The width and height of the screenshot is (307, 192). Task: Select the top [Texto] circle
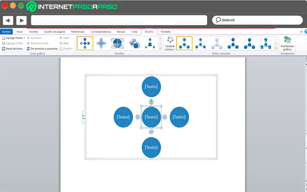151,87
